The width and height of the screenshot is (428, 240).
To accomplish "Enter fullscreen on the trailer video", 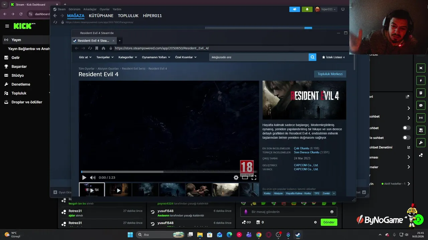I will coord(254,178).
